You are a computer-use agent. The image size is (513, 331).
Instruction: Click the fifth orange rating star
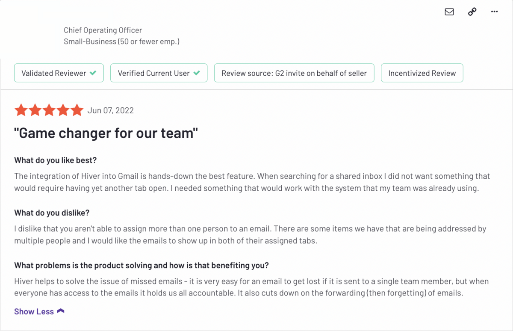77,110
